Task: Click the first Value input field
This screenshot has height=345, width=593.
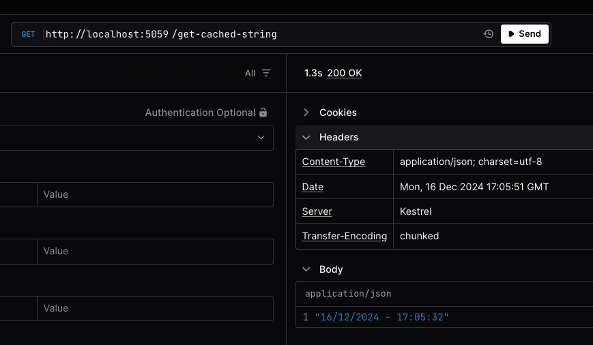Action: click(155, 194)
